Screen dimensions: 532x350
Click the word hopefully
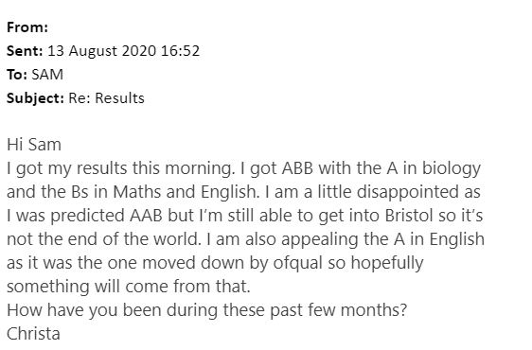[387, 264]
